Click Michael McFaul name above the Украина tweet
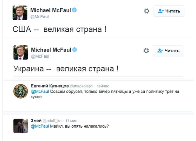 (x=51, y=50)
